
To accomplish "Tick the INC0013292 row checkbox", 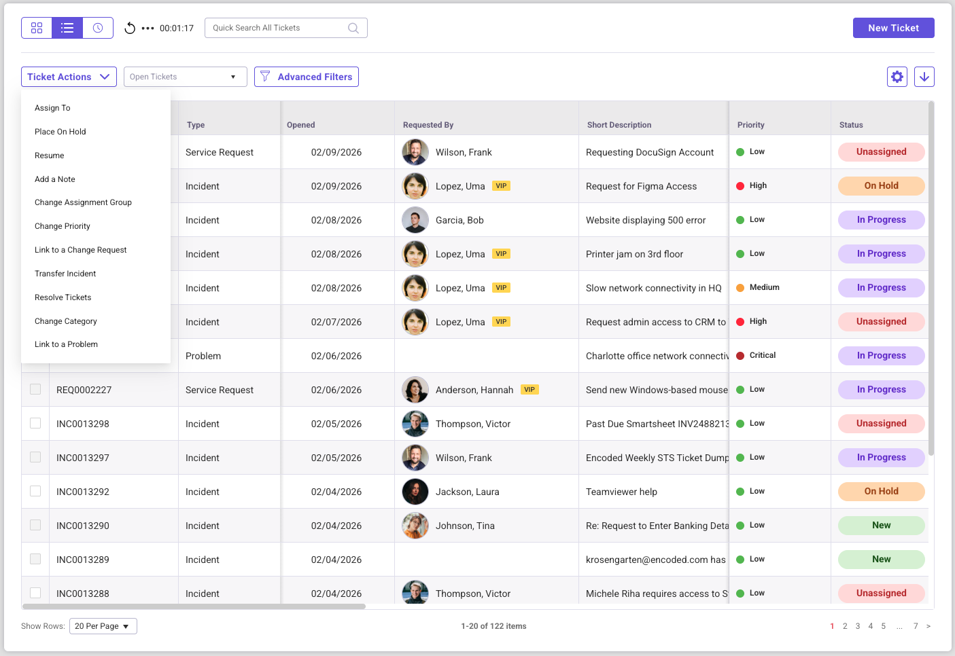I will [x=35, y=491].
